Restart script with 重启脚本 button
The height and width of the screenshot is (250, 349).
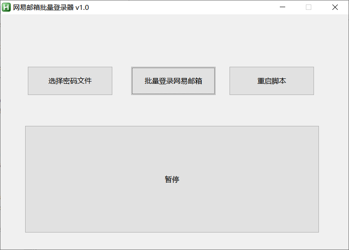point(272,81)
